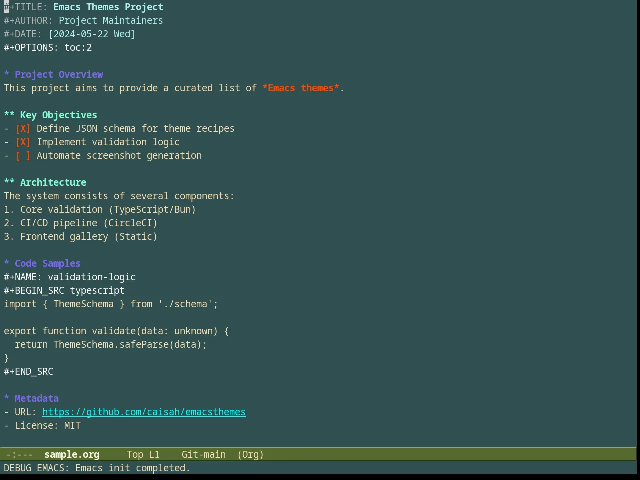Click '1. Core validation (TypeScript/Bun)' item
Viewport: 640px width, 480px height.
click(x=100, y=210)
